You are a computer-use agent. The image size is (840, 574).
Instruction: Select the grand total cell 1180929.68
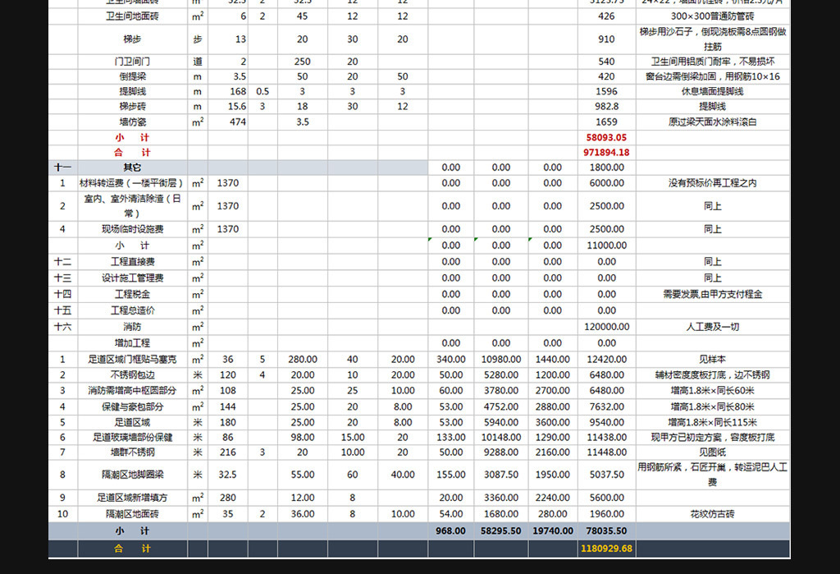tap(606, 548)
